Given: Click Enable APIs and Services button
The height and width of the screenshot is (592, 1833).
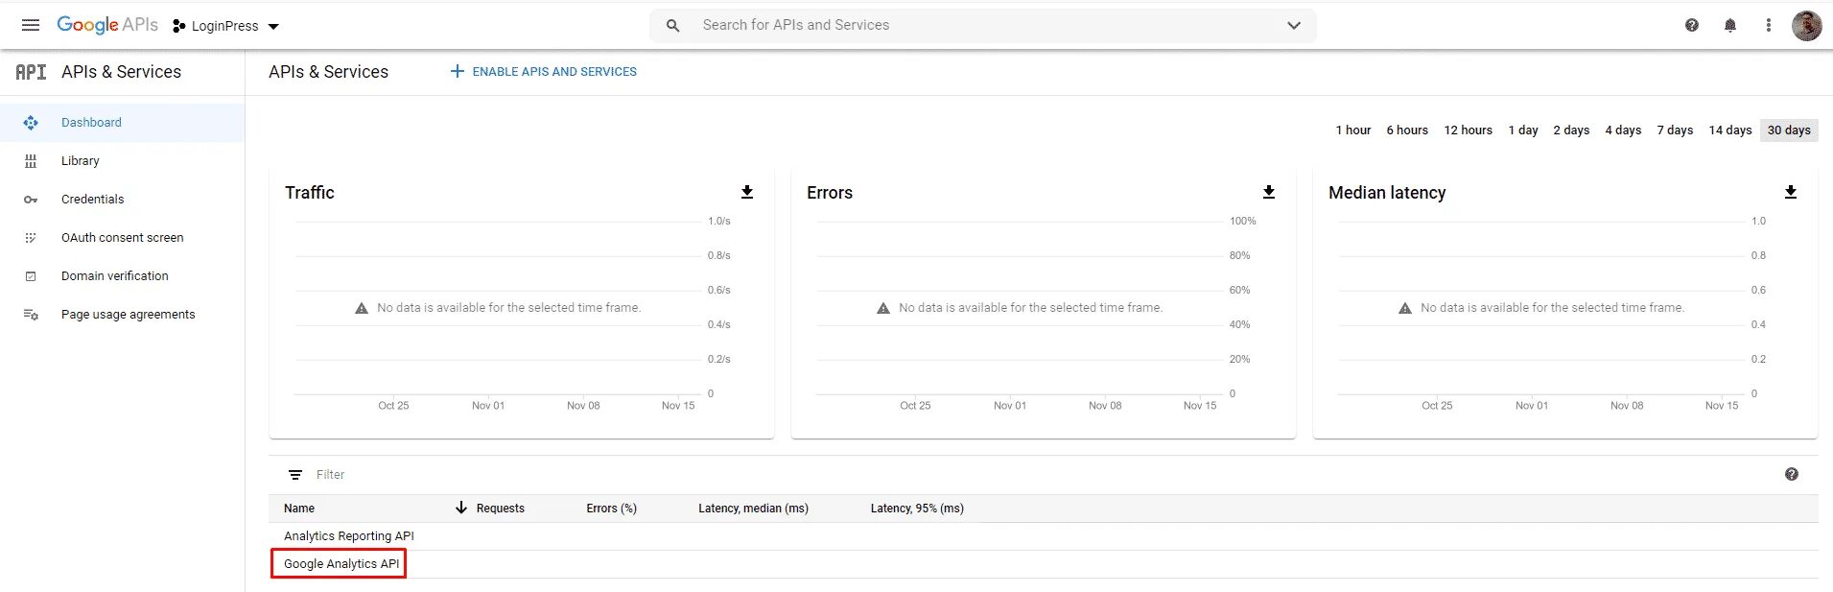Looking at the screenshot, I should pos(543,71).
